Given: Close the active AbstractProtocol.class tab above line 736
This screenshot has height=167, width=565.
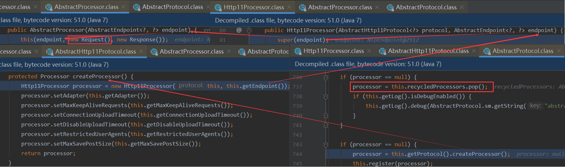Looking at the screenshot, I should coord(559,51).
